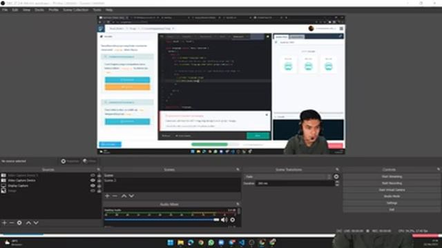Move source up in the Sources list
The height and width of the screenshot is (248, 442).
[28, 223]
